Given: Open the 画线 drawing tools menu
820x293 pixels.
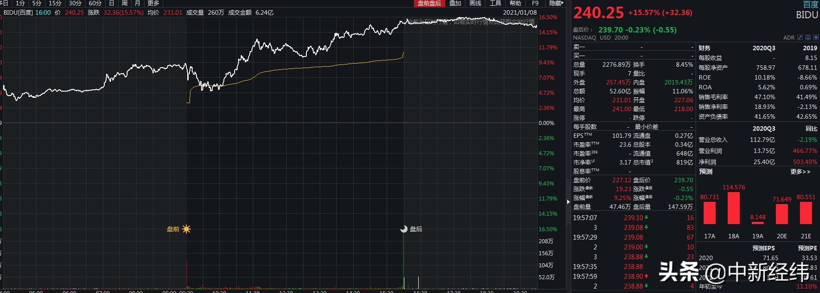Looking at the screenshot, I should (x=475, y=3).
